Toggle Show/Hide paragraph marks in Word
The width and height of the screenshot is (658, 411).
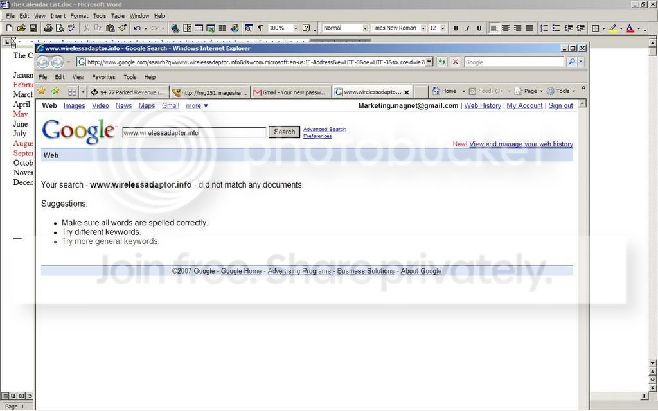pyautogui.click(x=261, y=28)
